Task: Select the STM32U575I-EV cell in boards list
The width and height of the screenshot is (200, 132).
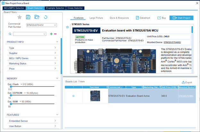Action: (x=117, y=96)
